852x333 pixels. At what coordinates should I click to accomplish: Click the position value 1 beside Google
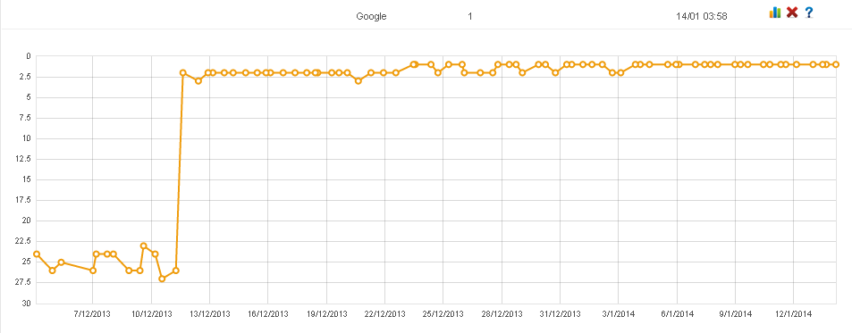tap(470, 16)
